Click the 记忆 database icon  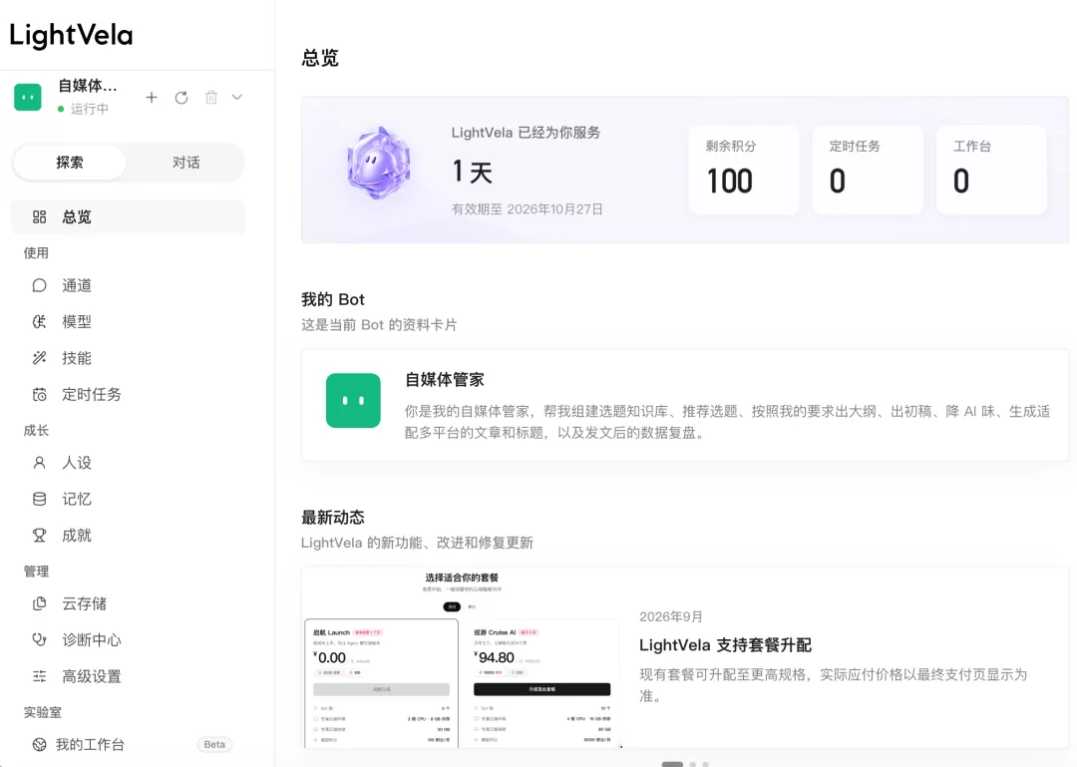[39, 499]
